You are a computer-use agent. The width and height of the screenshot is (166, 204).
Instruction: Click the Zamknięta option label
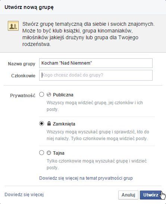click(x=64, y=124)
